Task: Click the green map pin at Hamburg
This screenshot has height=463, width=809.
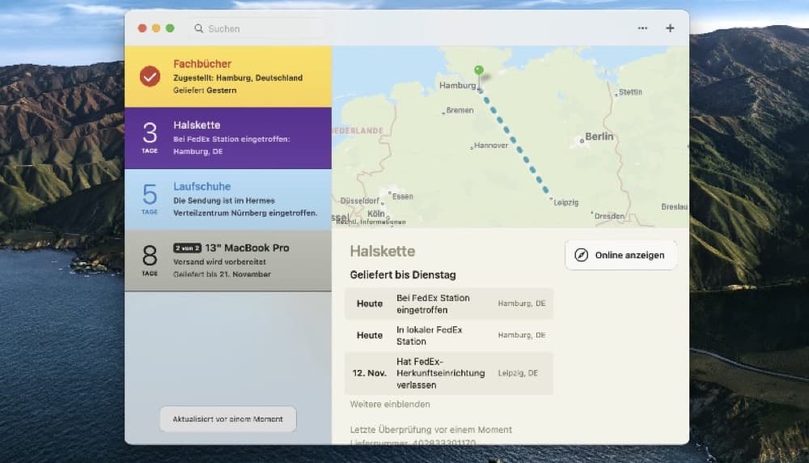Action: (479, 70)
